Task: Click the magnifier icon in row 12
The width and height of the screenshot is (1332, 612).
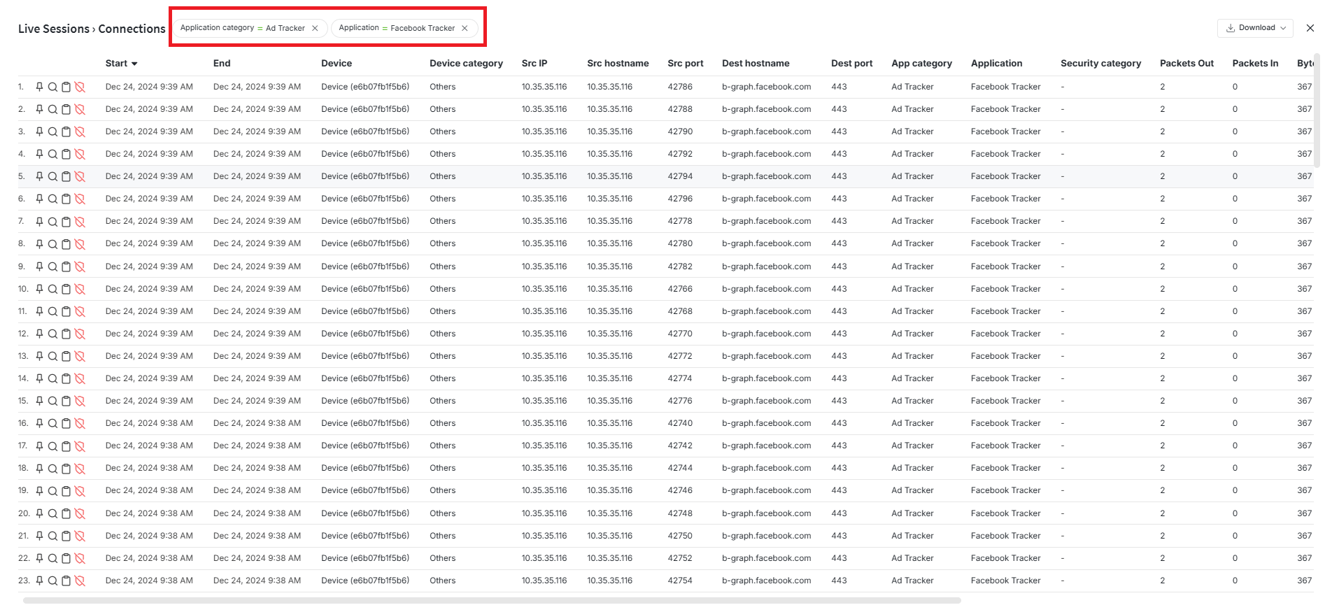Action: 52,334
